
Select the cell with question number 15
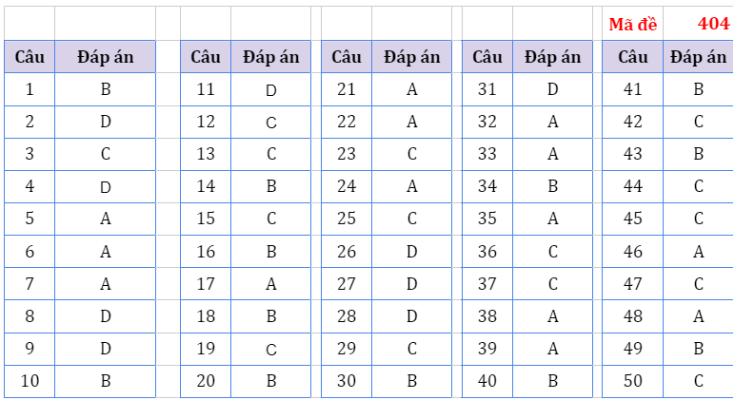pyautogui.click(x=206, y=219)
